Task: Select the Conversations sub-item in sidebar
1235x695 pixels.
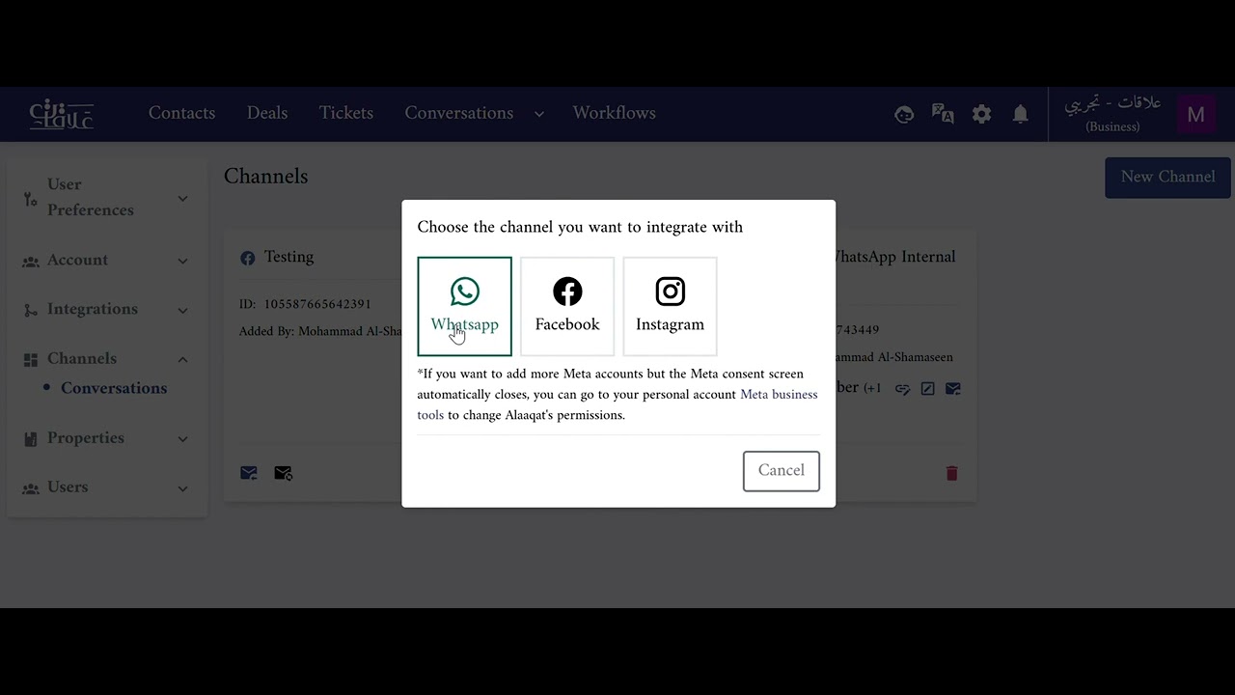Action: click(114, 388)
